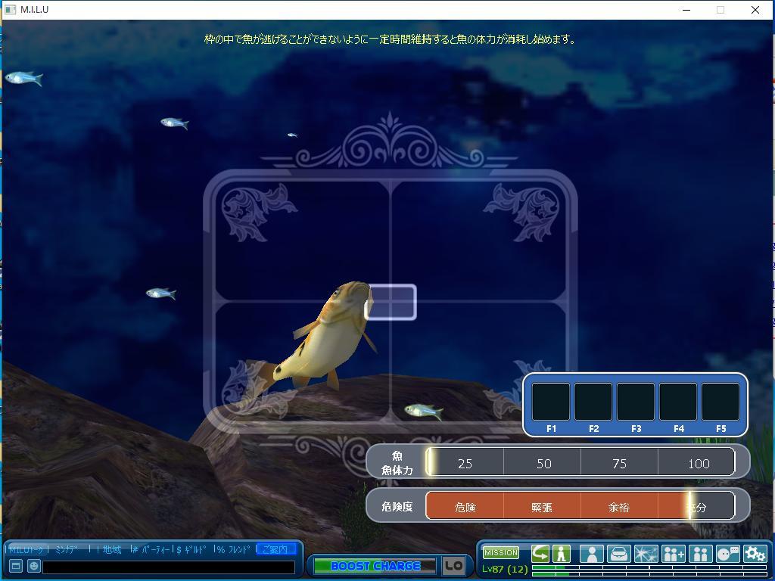
Task: Open the bag inventory icon
Action: click(619, 553)
